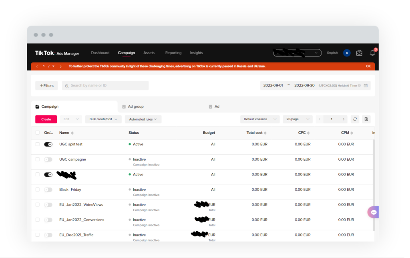410x258 pixels.
Task: Tick the checkbox for EU_Jan2022_Conversions
Action: click(x=37, y=220)
